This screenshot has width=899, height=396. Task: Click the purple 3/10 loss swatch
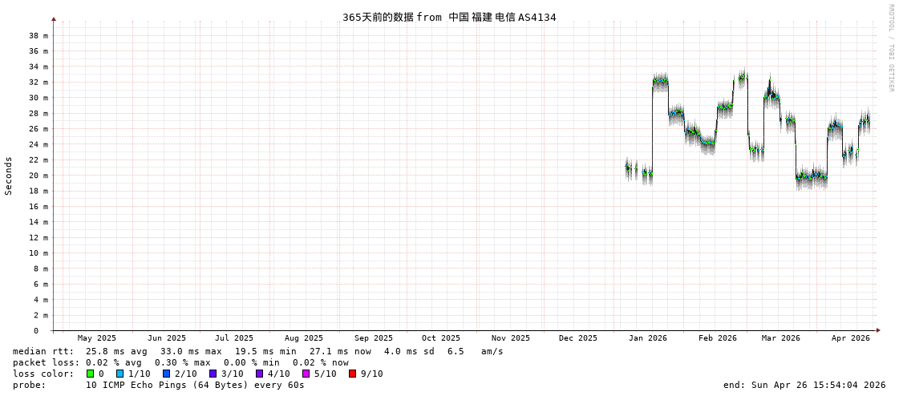pyautogui.click(x=213, y=374)
